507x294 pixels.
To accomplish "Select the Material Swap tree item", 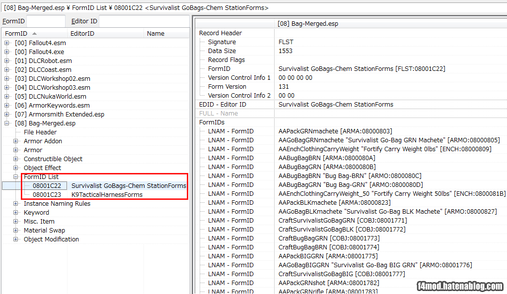I will tap(44, 231).
